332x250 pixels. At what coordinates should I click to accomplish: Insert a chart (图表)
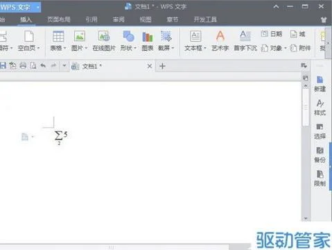pos(148,41)
